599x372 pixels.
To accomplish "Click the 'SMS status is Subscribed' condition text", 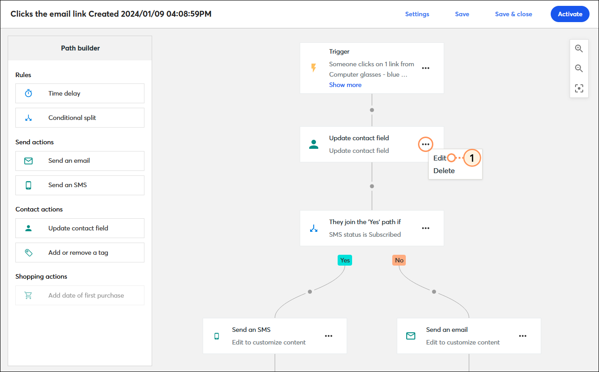I will (x=365, y=234).
